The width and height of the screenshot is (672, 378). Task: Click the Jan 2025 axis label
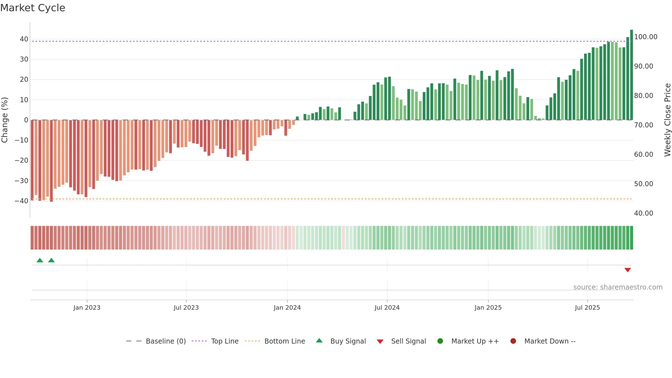coord(488,307)
